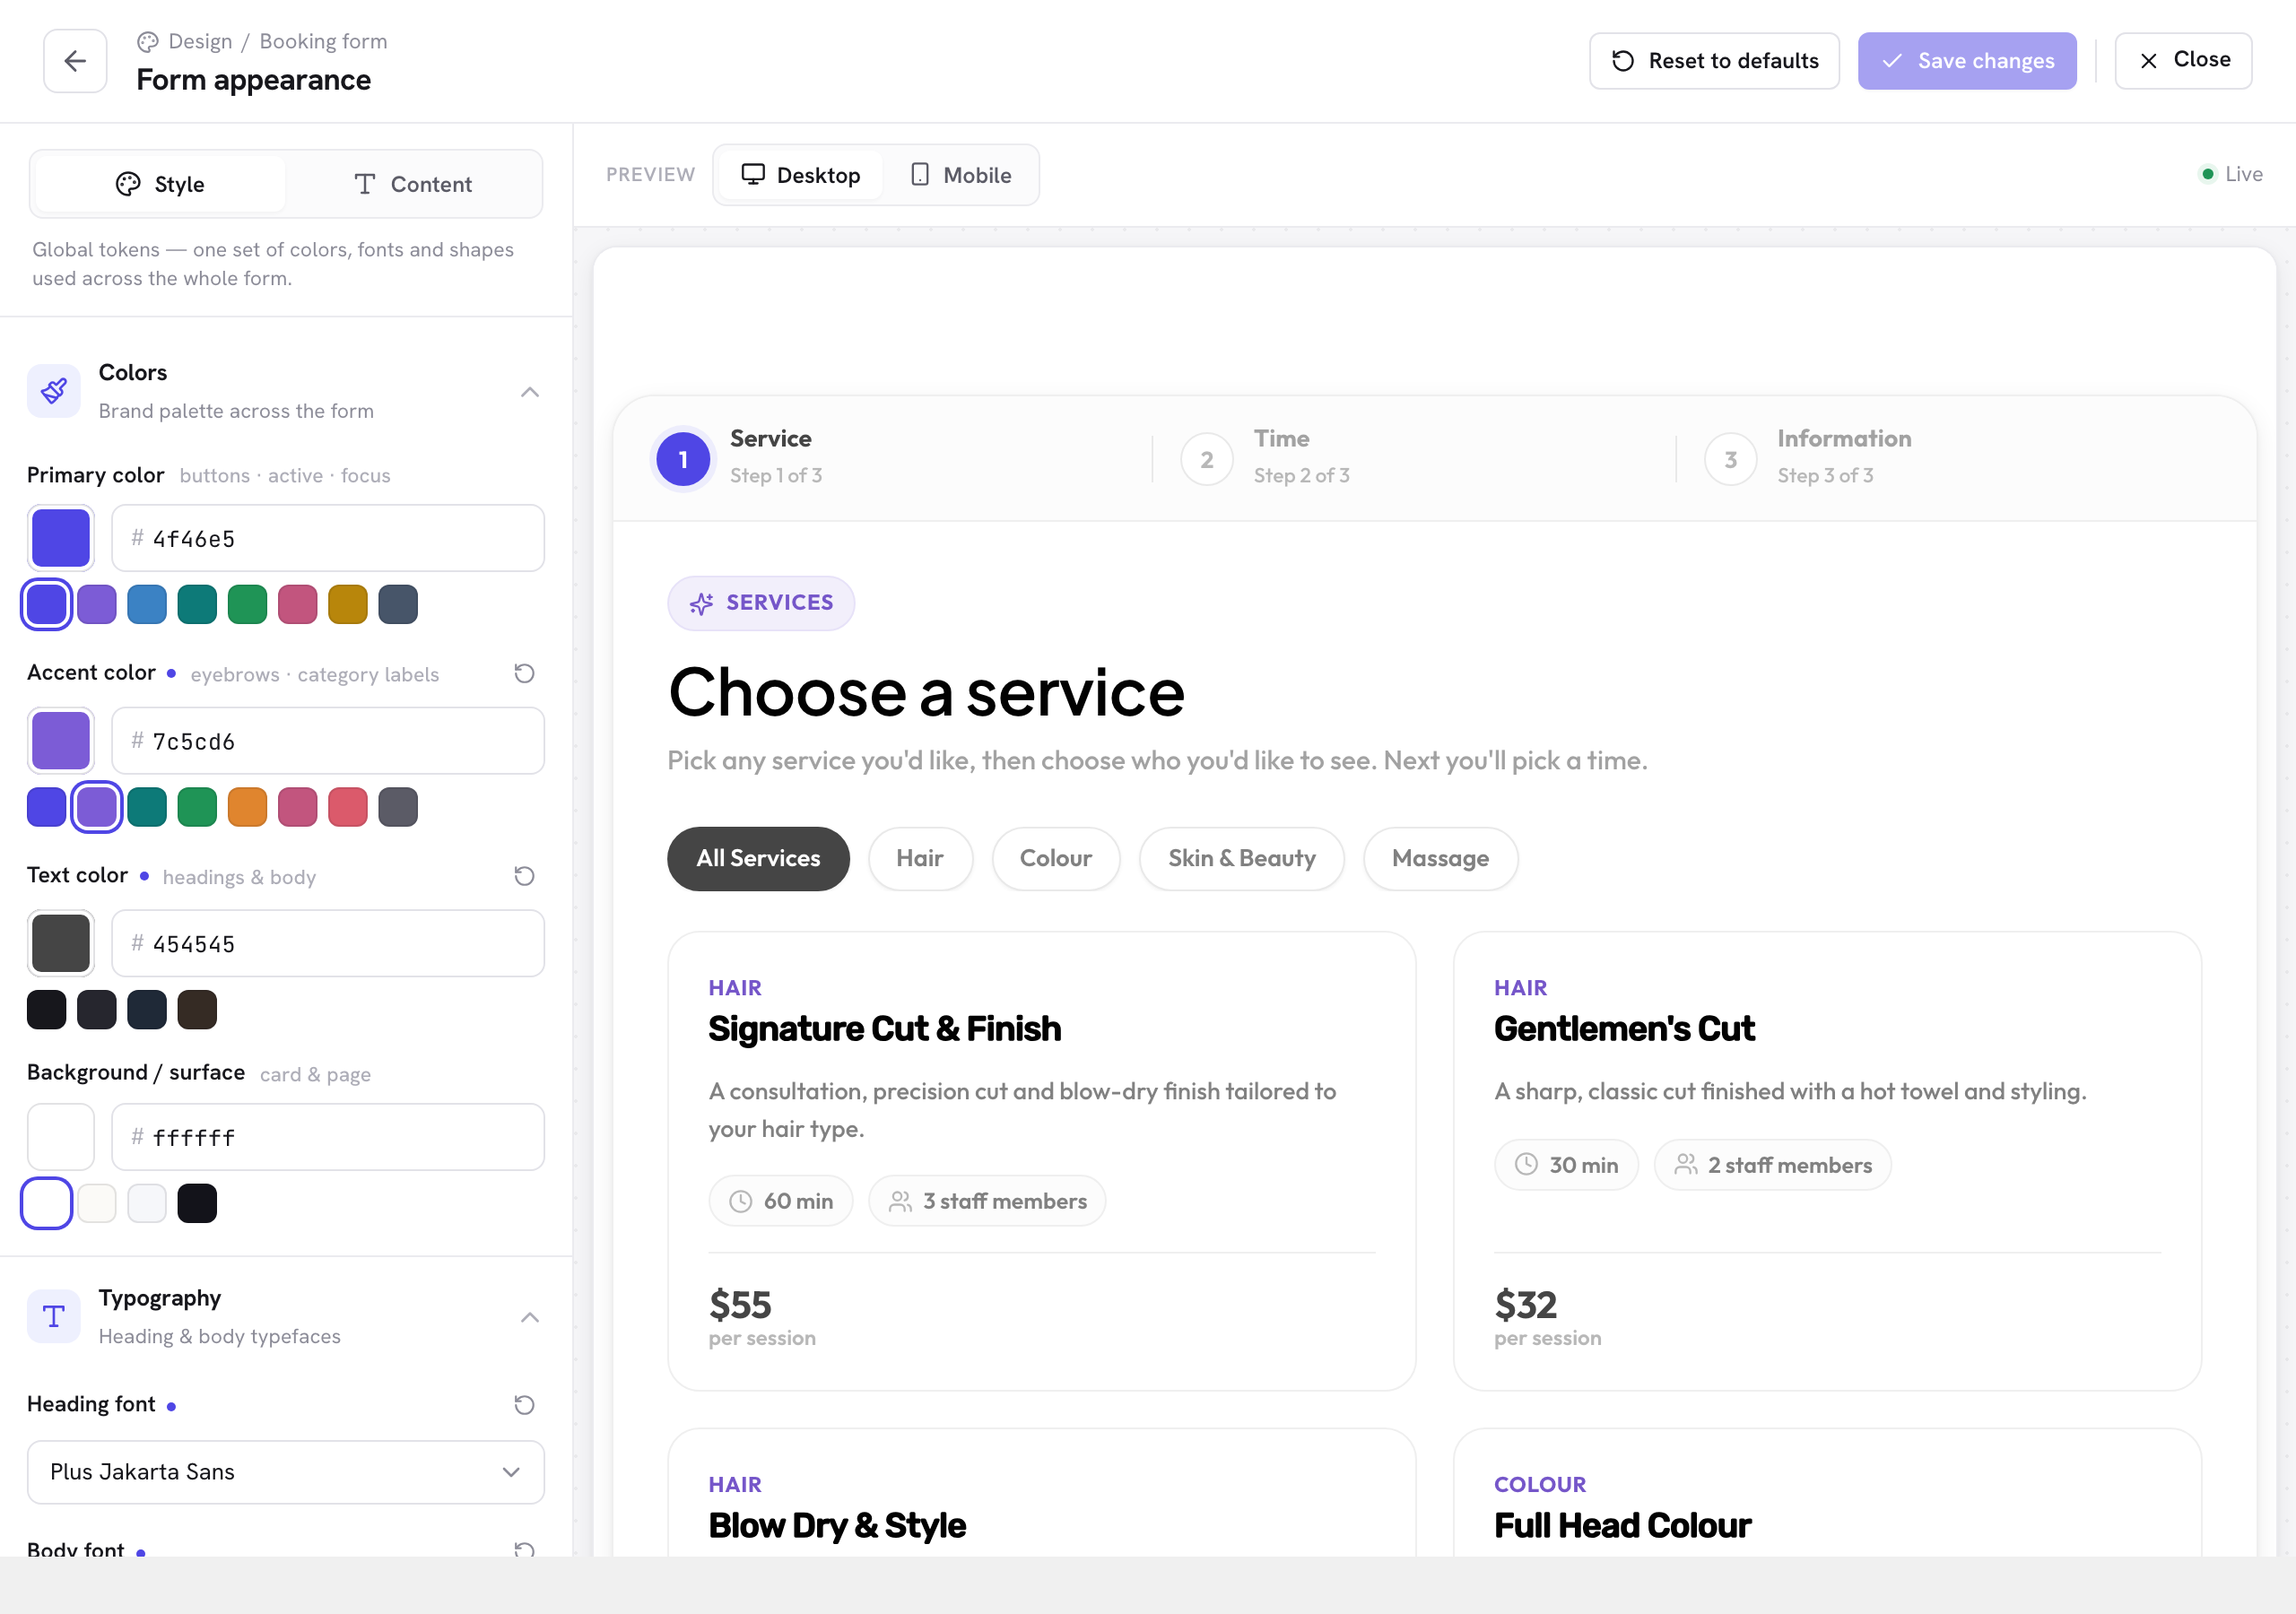Select the Blow Dry & Style card
Viewport: 2296px width, 1614px height.
pyautogui.click(x=1042, y=1492)
